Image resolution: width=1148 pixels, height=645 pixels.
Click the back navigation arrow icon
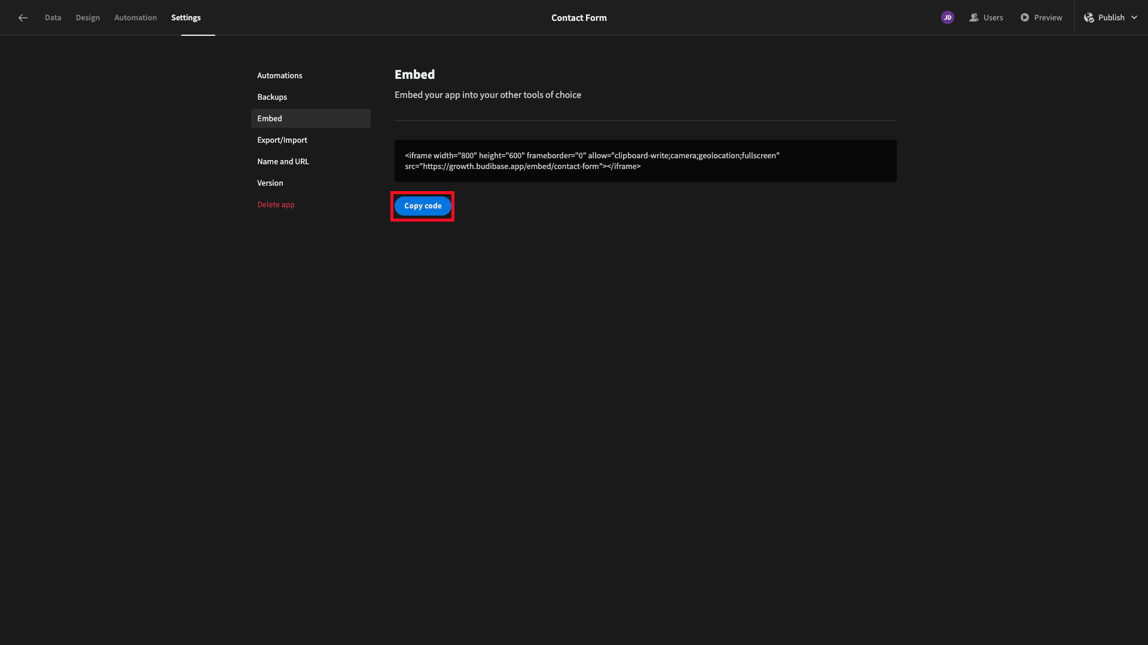23,17
